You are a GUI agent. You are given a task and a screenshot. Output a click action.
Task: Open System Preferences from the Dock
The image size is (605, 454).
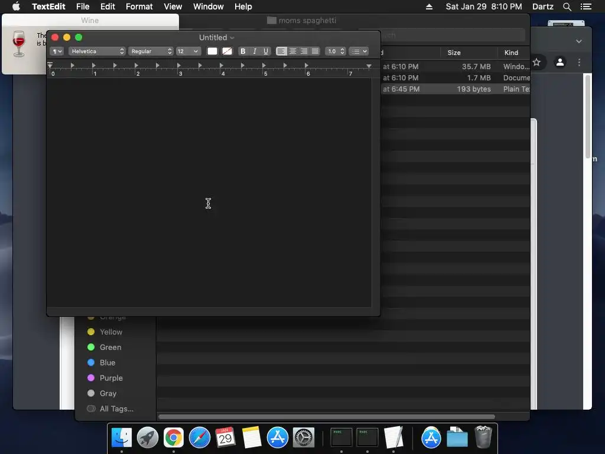[x=304, y=438]
